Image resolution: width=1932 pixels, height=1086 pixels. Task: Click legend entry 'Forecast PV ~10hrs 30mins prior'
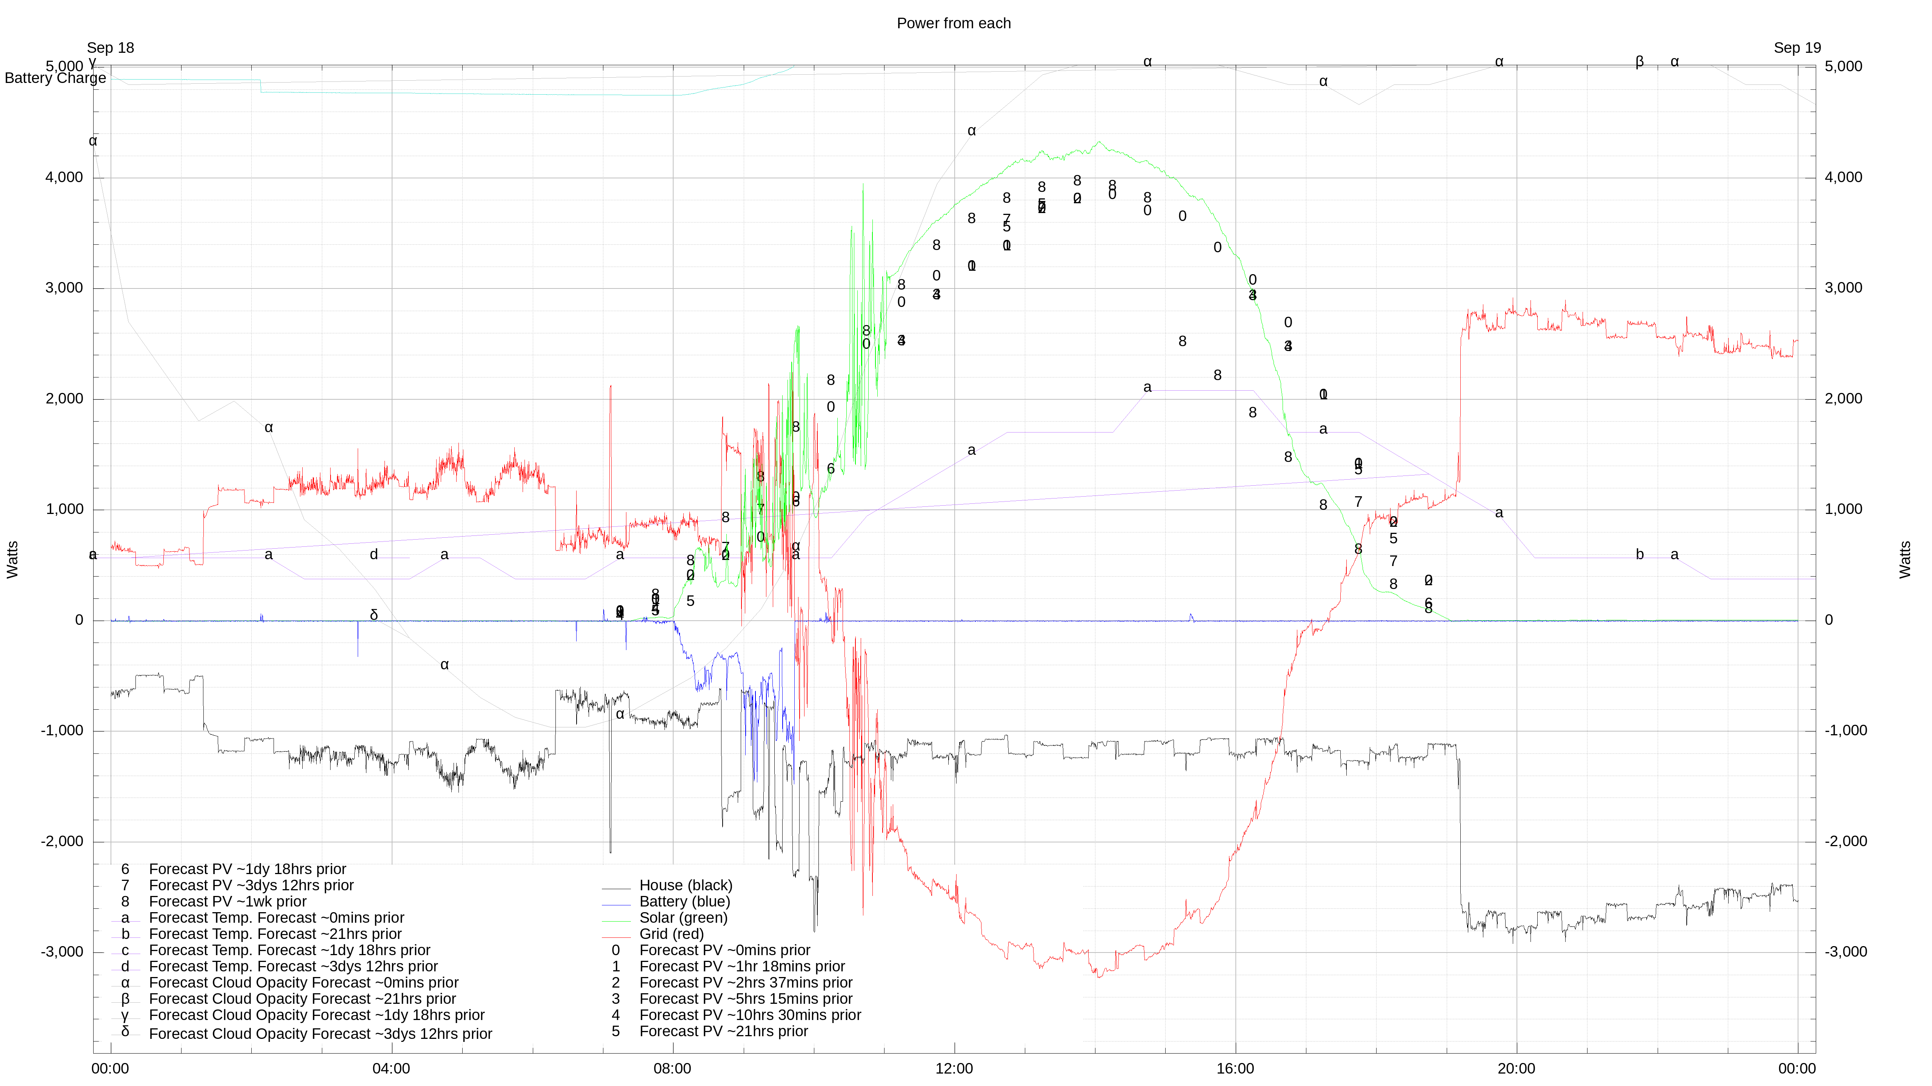pos(750,1015)
